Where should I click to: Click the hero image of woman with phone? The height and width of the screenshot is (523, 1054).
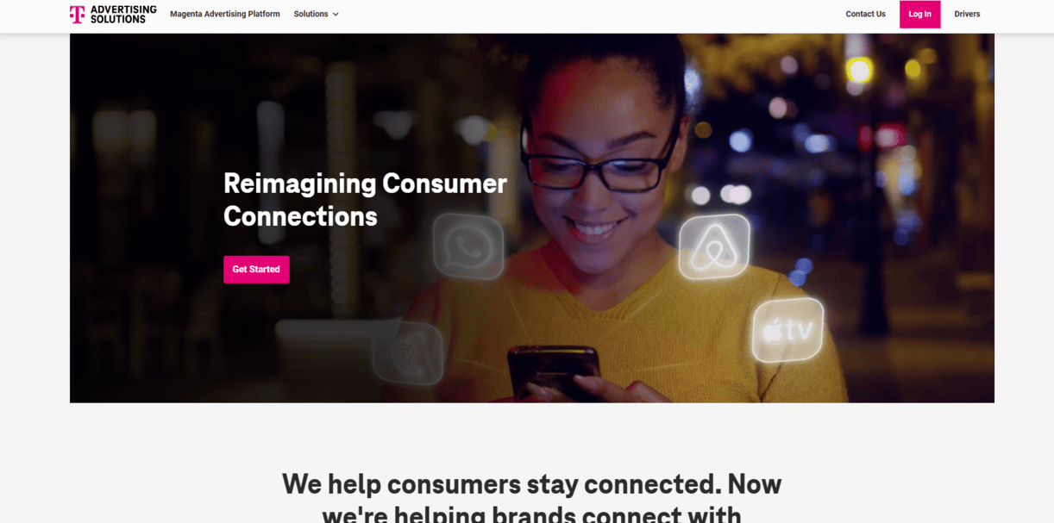pos(532,218)
